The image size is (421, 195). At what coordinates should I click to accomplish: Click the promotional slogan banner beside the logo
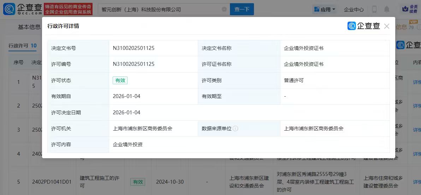click(x=69, y=9)
